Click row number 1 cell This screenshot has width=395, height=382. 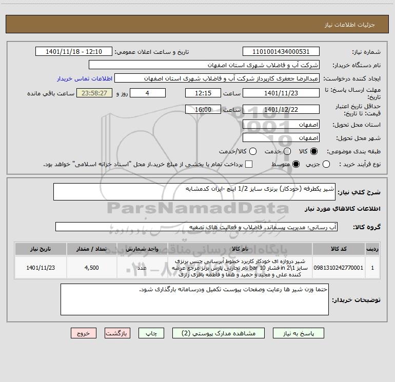372,268
